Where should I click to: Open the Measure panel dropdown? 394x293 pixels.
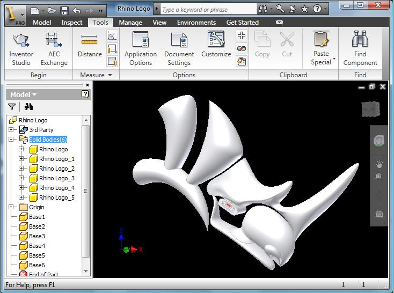click(110, 75)
